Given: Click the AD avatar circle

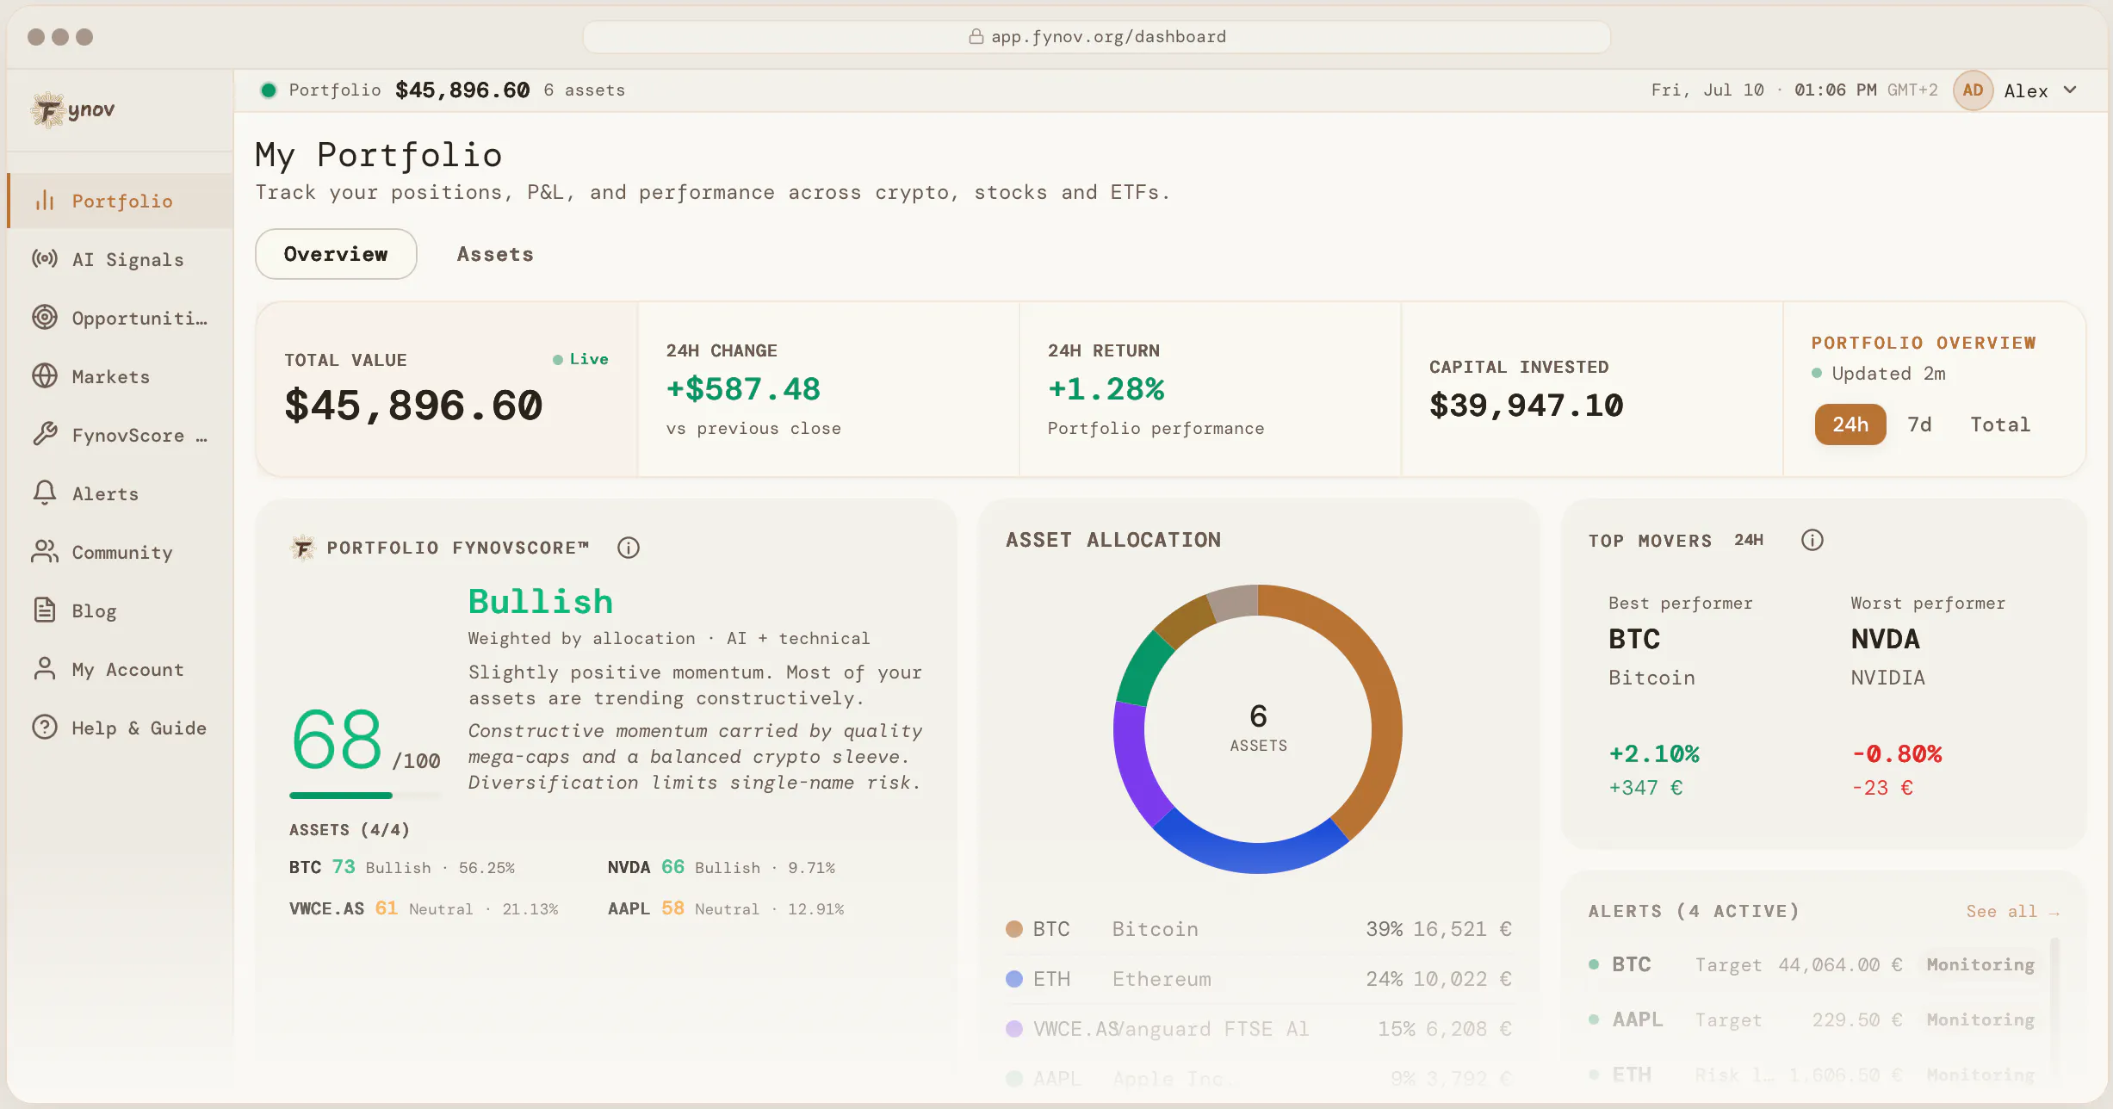Looking at the screenshot, I should click(1974, 90).
